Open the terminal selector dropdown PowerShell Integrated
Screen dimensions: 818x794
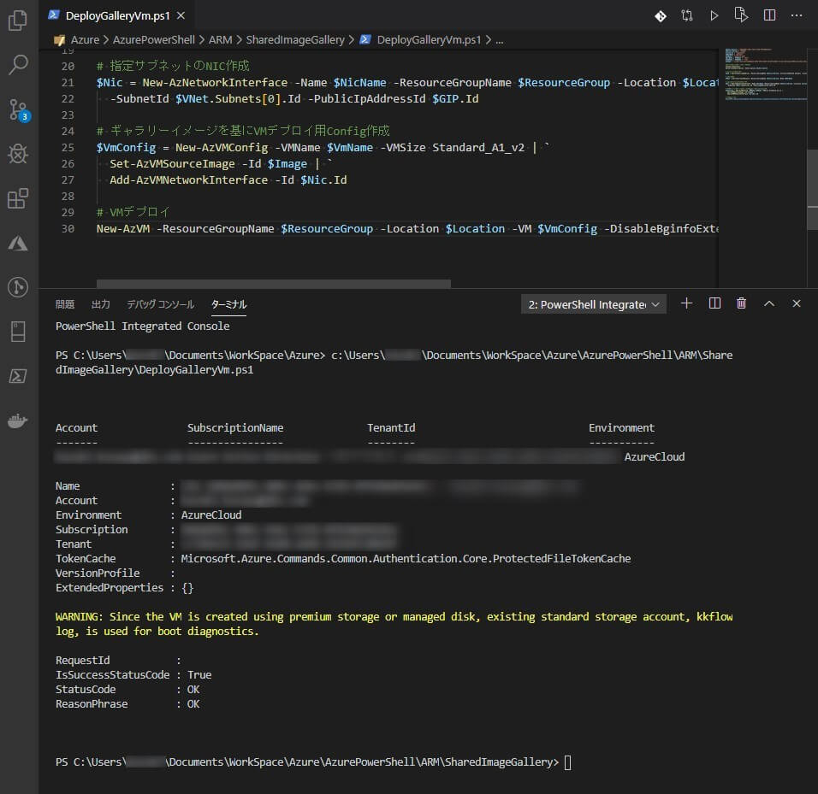(594, 304)
